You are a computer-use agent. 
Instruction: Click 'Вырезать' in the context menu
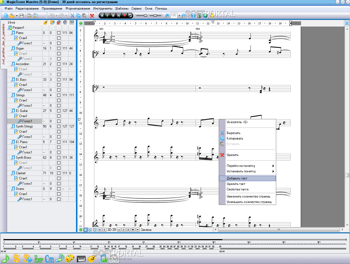click(247, 133)
